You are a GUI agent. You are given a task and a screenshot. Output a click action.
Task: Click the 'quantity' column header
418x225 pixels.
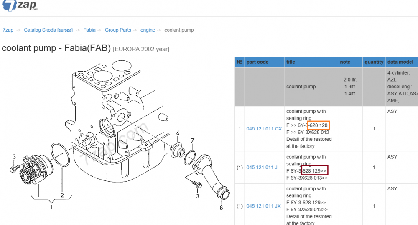374,62
